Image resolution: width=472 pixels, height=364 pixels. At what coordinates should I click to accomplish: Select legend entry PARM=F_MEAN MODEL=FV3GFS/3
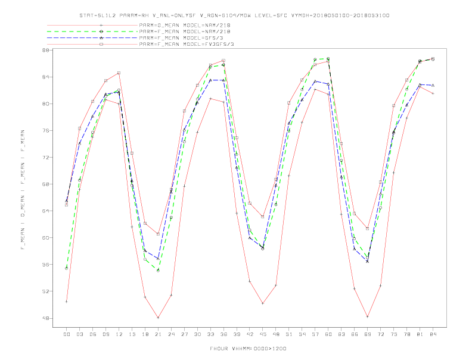187,44
